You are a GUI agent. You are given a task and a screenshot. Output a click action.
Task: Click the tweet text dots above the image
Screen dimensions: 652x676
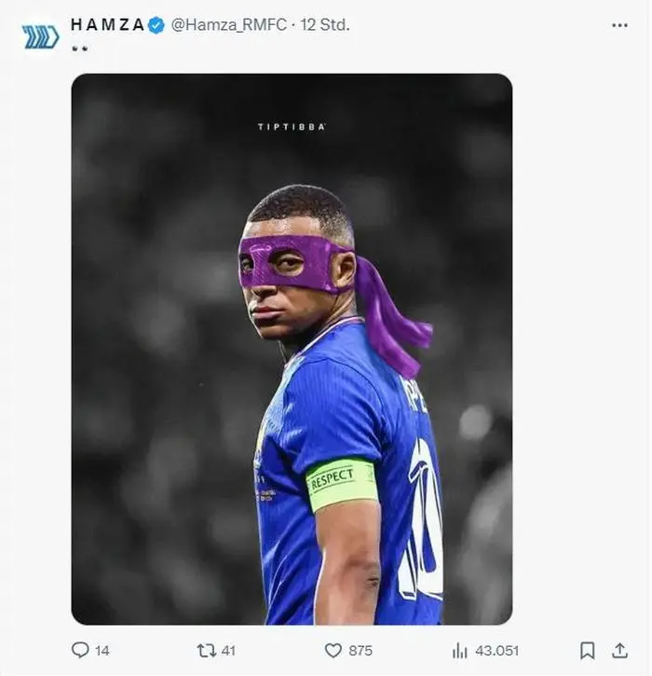[79, 48]
